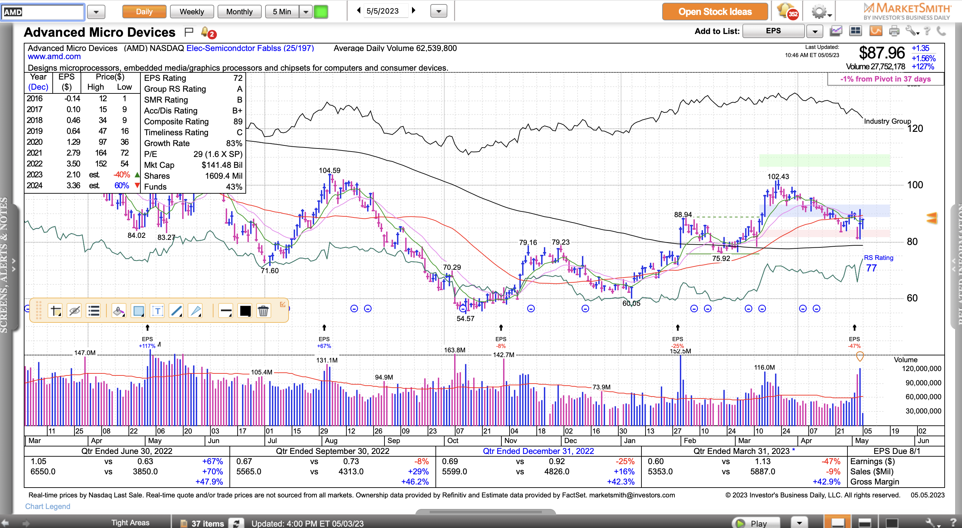962x528 pixels.
Task: Click the refresh list icon beside 37 items
Action: click(x=236, y=523)
